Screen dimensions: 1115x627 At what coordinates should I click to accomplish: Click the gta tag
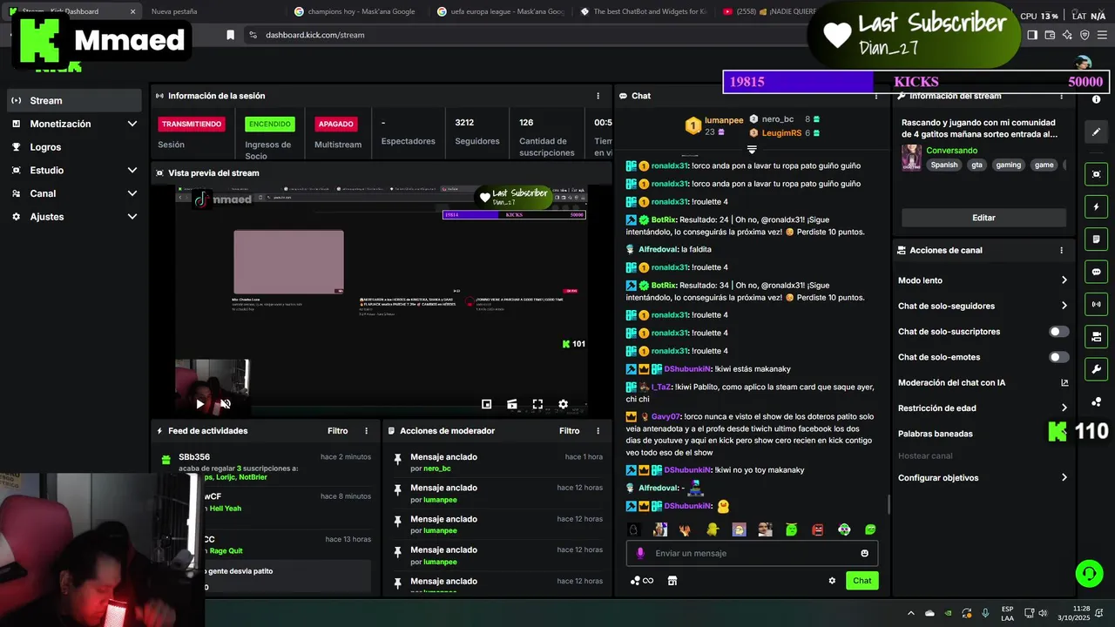point(976,165)
